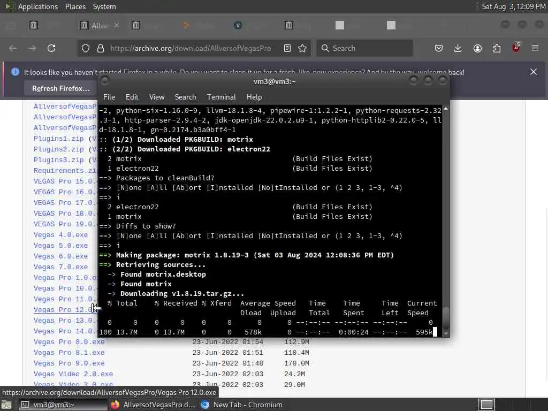
Task: Open the terminal Edit menu
Action: (x=132, y=97)
